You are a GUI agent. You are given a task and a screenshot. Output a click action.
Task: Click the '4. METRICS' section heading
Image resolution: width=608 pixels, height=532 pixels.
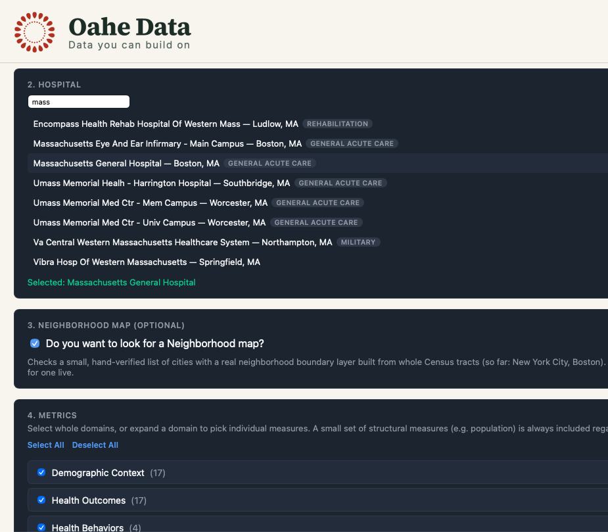(52, 415)
